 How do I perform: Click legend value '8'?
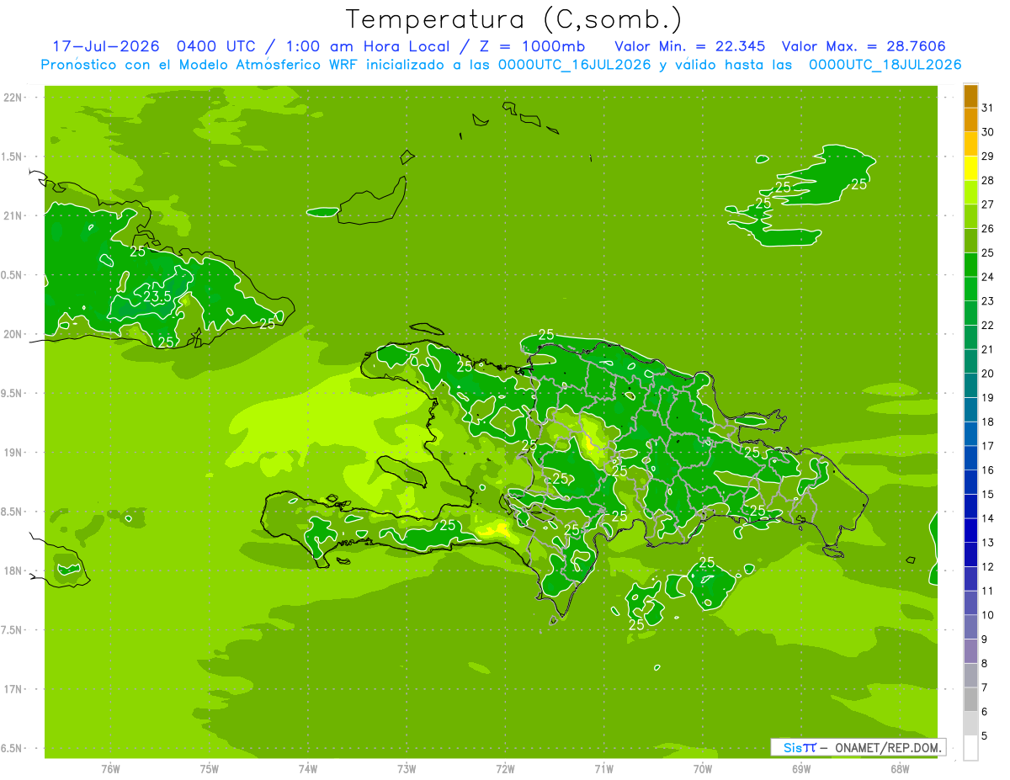pyautogui.click(x=985, y=663)
